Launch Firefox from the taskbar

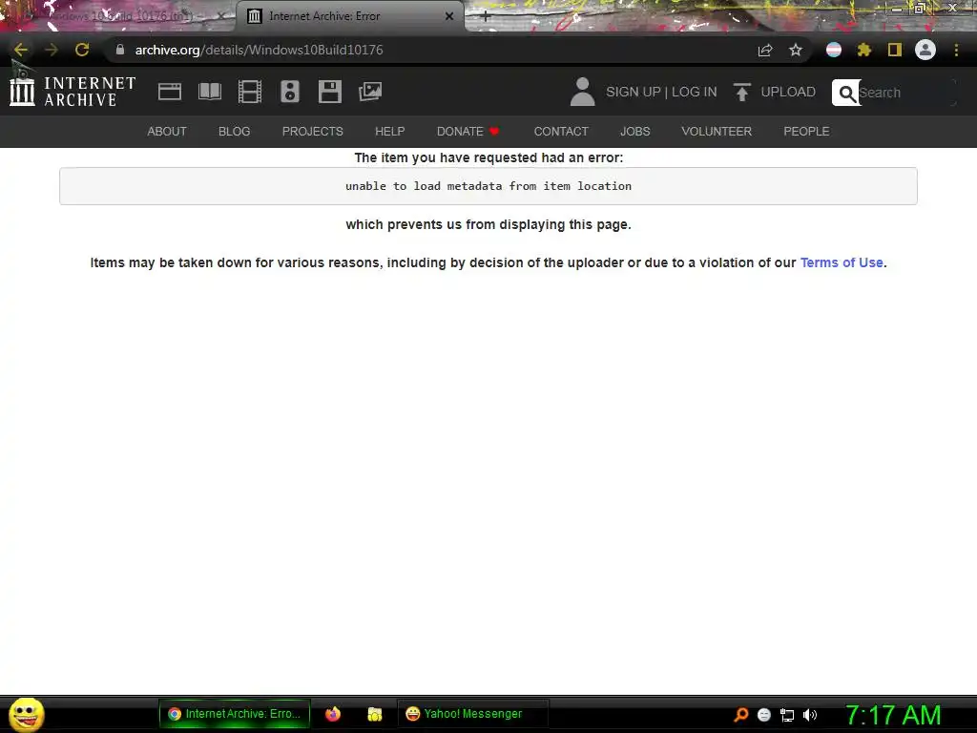coord(333,714)
